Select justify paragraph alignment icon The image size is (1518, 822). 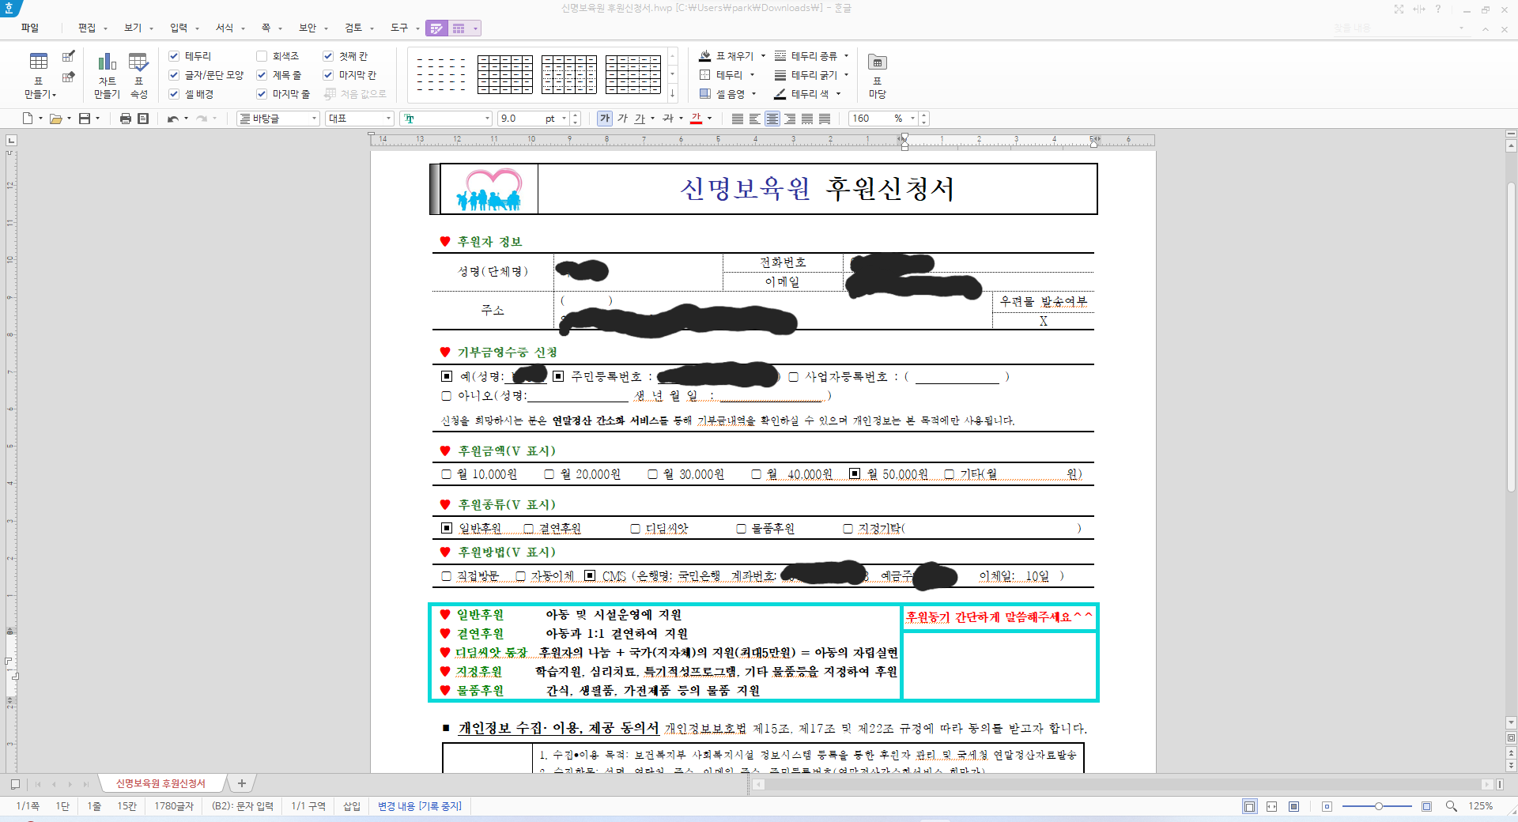738,119
